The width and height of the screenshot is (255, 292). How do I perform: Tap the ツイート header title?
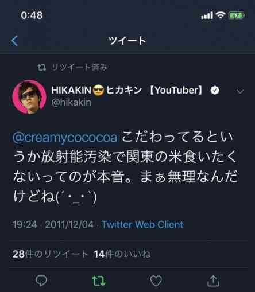coord(127,41)
